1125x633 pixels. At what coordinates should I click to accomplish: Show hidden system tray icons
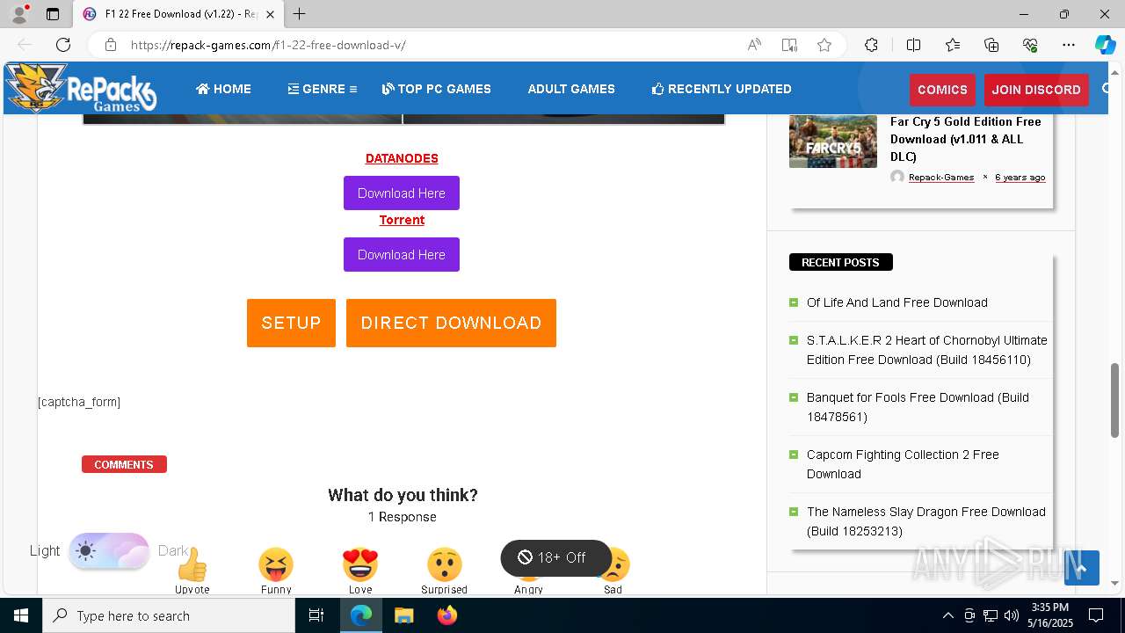[947, 615]
